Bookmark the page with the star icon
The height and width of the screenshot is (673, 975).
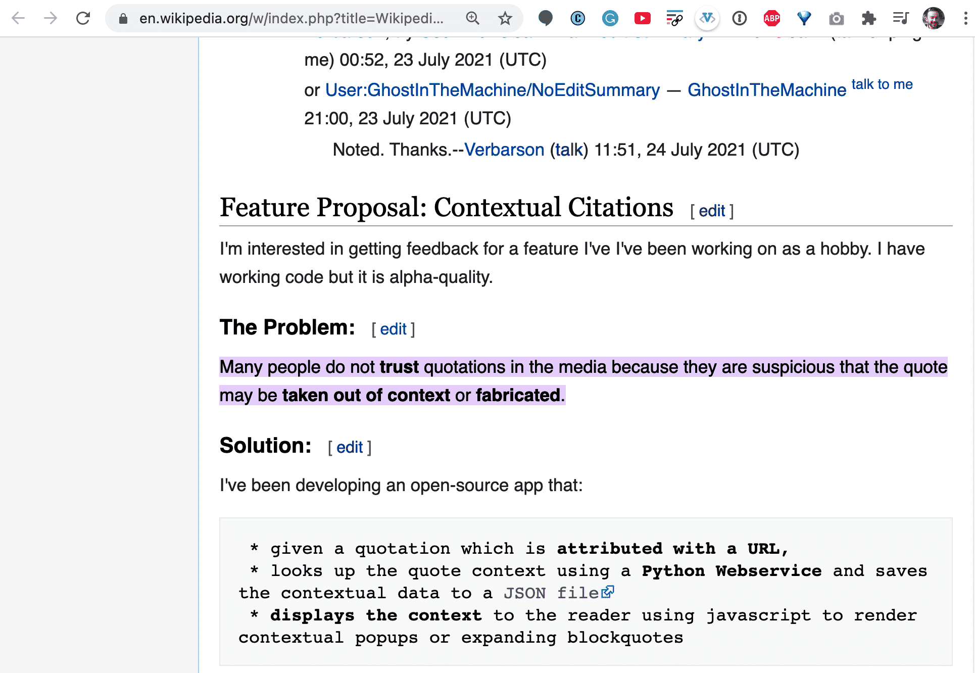click(x=505, y=18)
